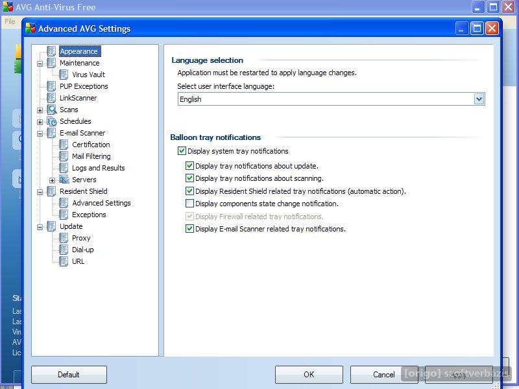The height and width of the screenshot is (389, 519).
Task: Open Logs and Results settings
Action: pos(99,168)
